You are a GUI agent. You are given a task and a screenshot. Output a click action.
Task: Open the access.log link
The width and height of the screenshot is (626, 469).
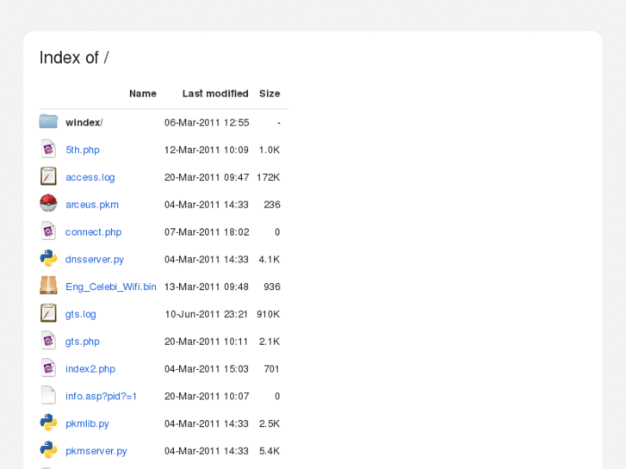tap(90, 177)
